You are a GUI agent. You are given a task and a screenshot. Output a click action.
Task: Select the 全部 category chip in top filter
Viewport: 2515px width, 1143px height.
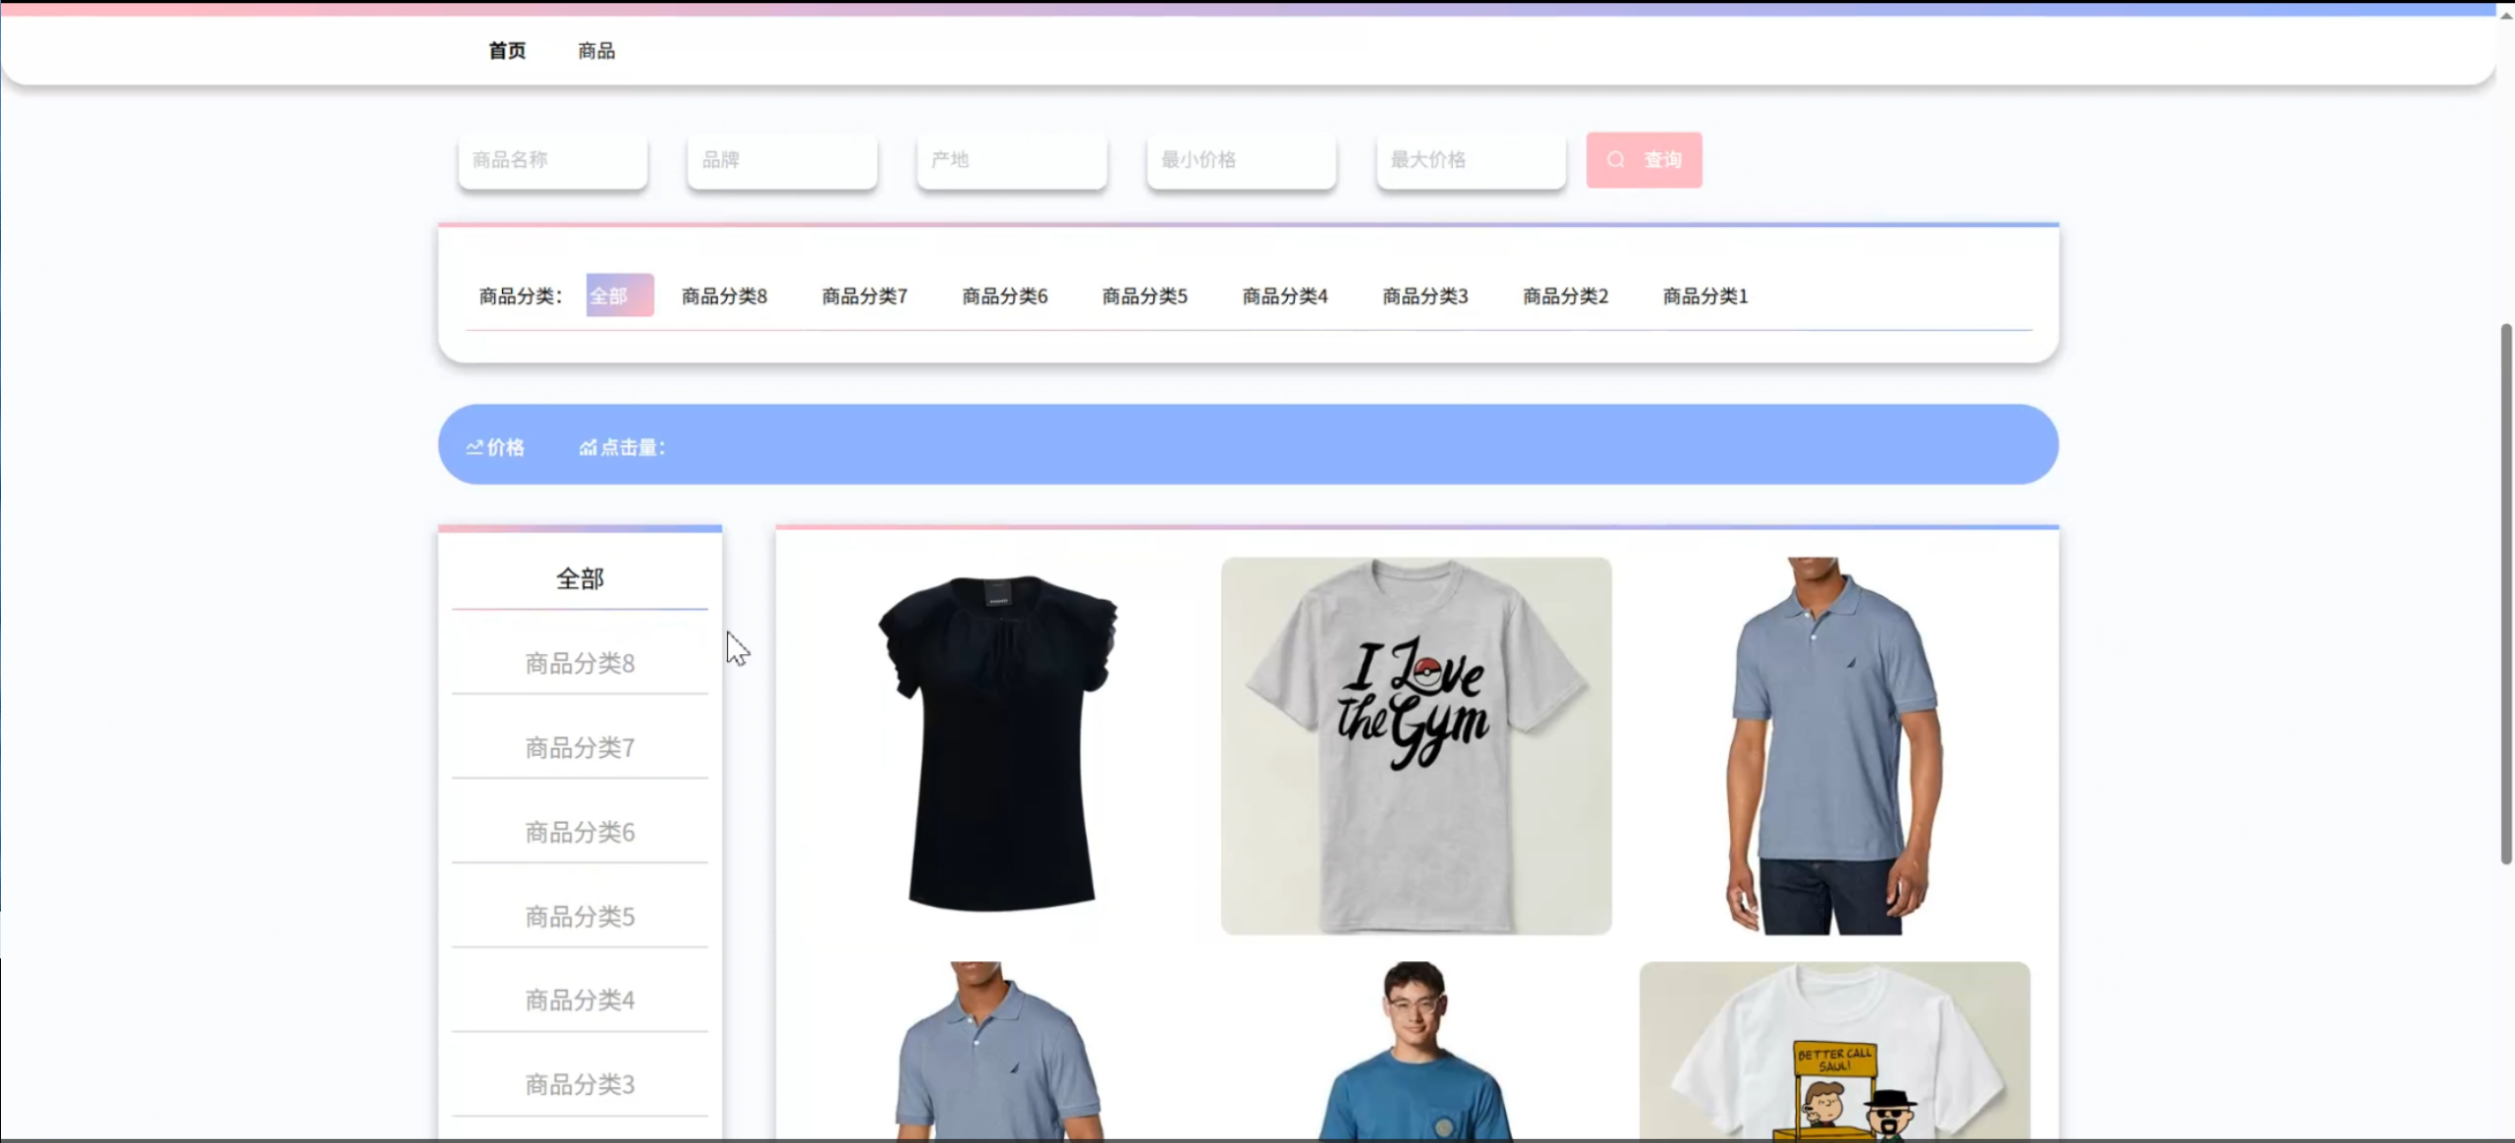(620, 296)
